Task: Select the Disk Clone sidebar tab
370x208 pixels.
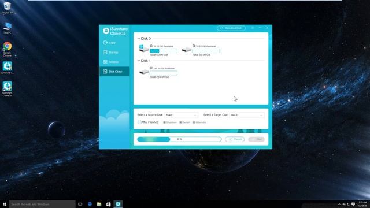Action: [x=114, y=72]
